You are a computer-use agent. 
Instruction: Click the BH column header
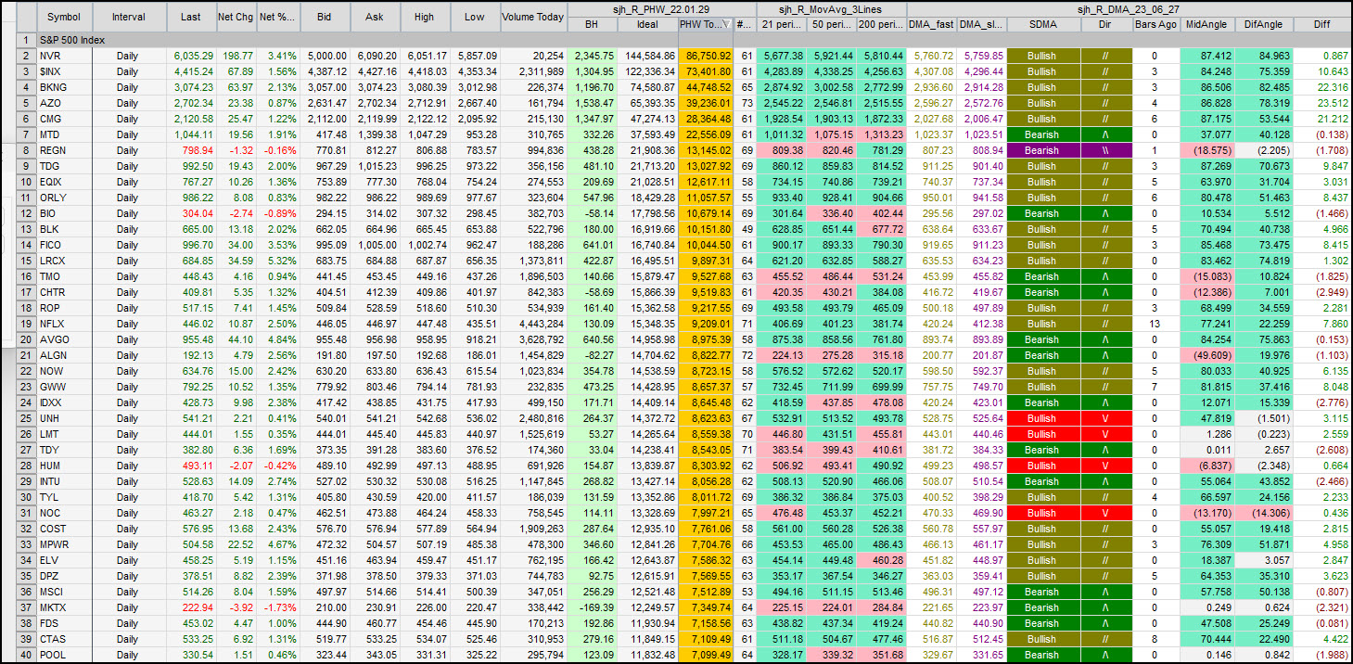point(592,24)
